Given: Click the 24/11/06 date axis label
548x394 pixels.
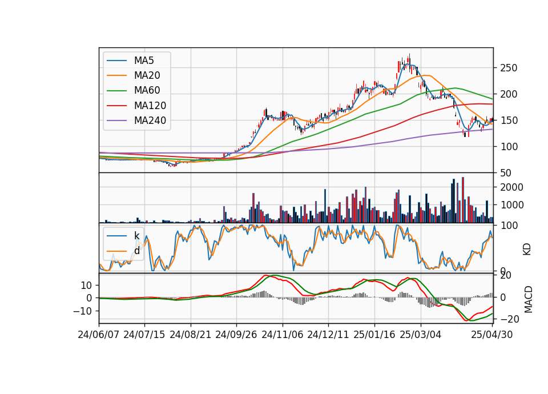Looking at the screenshot, I should coord(283,335).
